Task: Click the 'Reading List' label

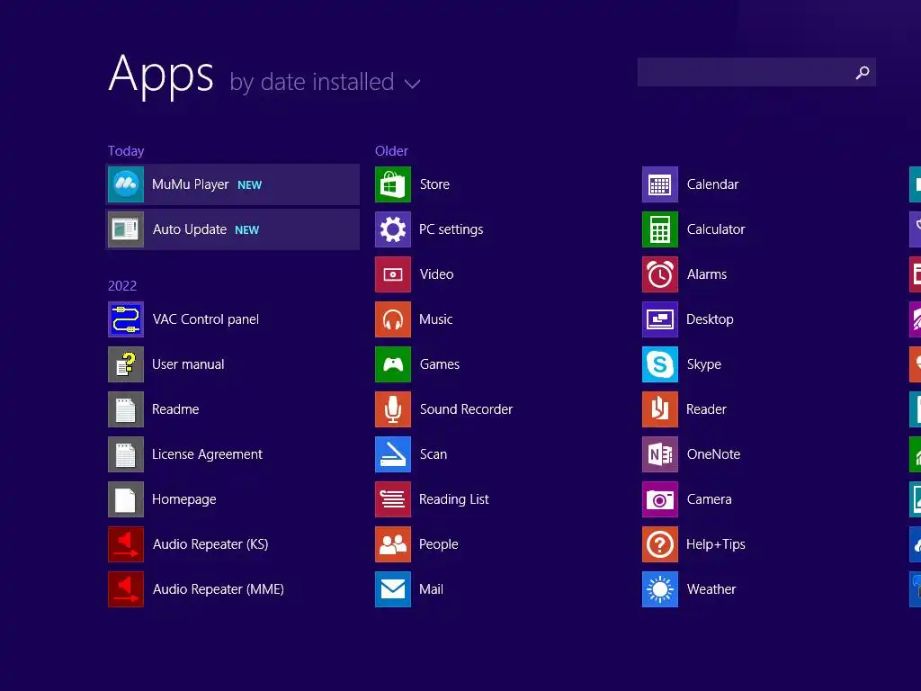Action: (x=454, y=499)
